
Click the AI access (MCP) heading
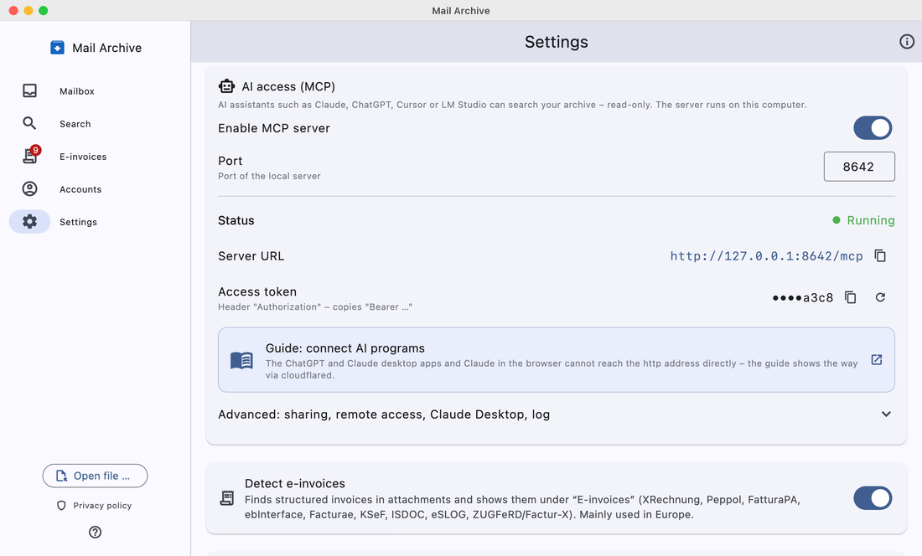point(288,86)
